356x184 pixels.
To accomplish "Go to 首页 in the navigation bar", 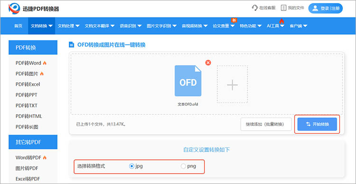I will [19, 26].
